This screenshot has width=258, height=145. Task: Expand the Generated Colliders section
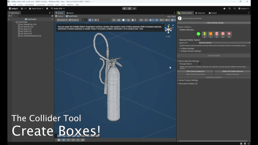[x=187, y=84]
